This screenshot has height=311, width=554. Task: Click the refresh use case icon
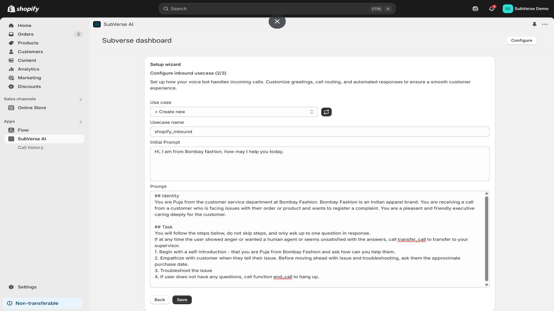point(326,112)
